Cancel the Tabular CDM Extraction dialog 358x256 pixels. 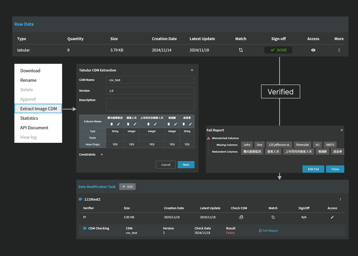click(x=166, y=165)
